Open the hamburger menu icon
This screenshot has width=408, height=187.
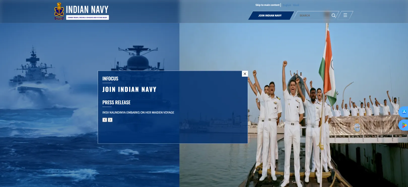[345, 15]
